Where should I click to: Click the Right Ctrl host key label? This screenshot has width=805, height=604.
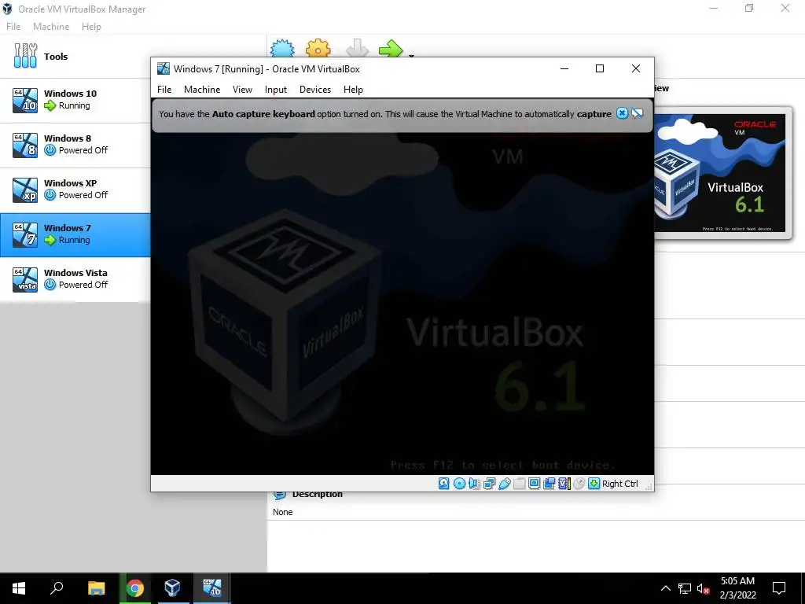click(x=619, y=484)
